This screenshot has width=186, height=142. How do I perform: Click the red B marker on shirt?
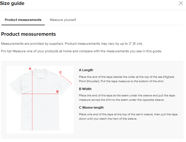(57, 92)
